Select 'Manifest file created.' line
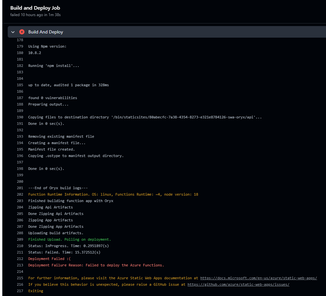The width and height of the screenshot is (326, 296). [51, 150]
